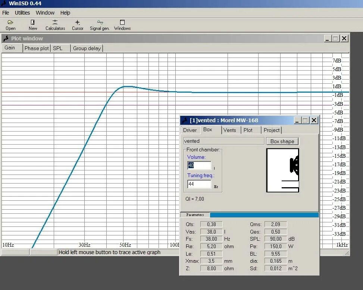Click the 30Hz axis label
Image resolution: width=363 pixels, height=290 pixels.
[x=84, y=245]
